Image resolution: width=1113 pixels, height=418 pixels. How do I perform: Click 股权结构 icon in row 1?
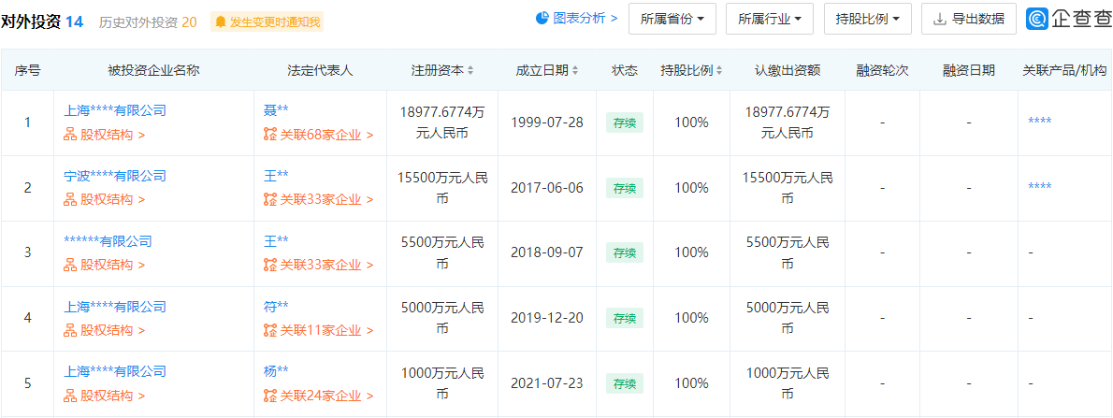pyautogui.click(x=69, y=134)
